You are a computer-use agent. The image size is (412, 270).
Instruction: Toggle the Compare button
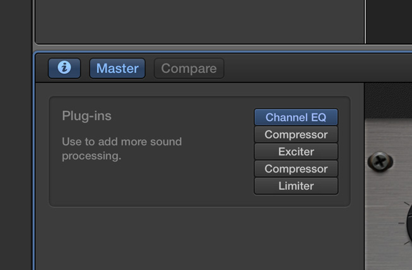tap(189, 68)
